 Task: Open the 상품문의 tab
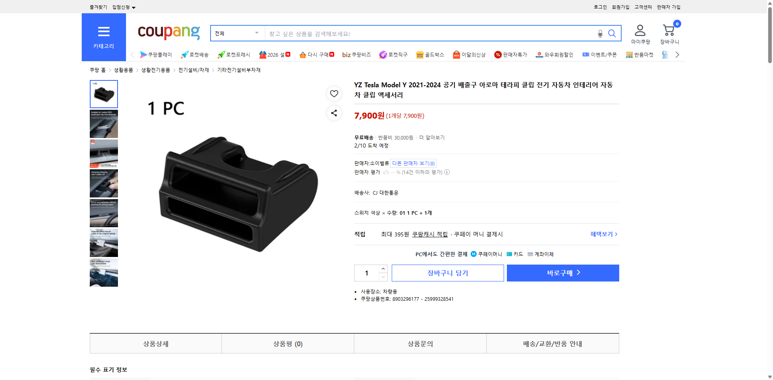(420, 343)
